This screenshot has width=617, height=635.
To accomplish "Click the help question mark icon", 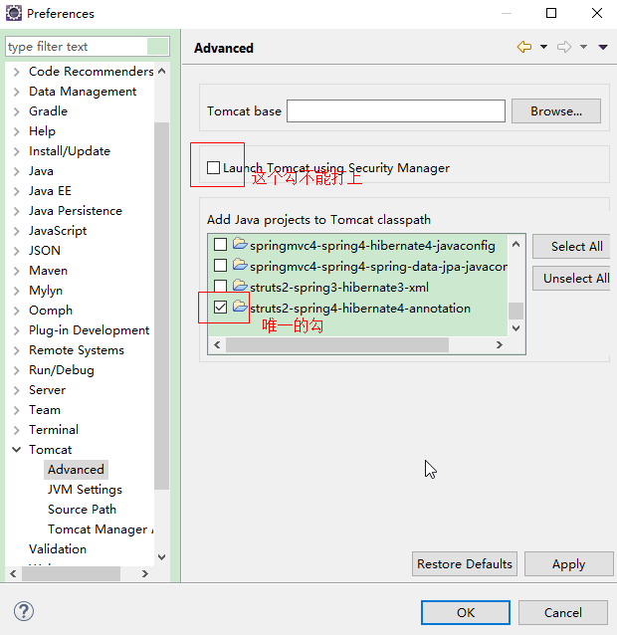I will tap(24, 611).
